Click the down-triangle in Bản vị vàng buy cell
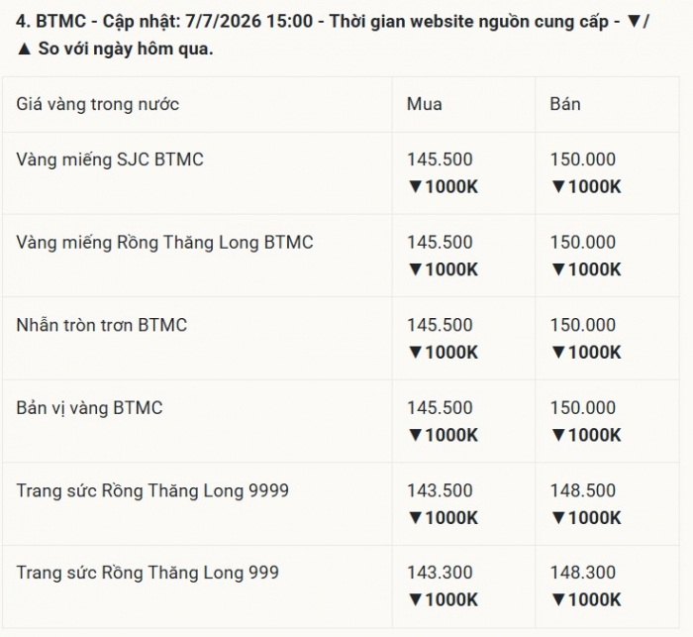This screenshot has width=693, height=637. (x=416, y=435)
